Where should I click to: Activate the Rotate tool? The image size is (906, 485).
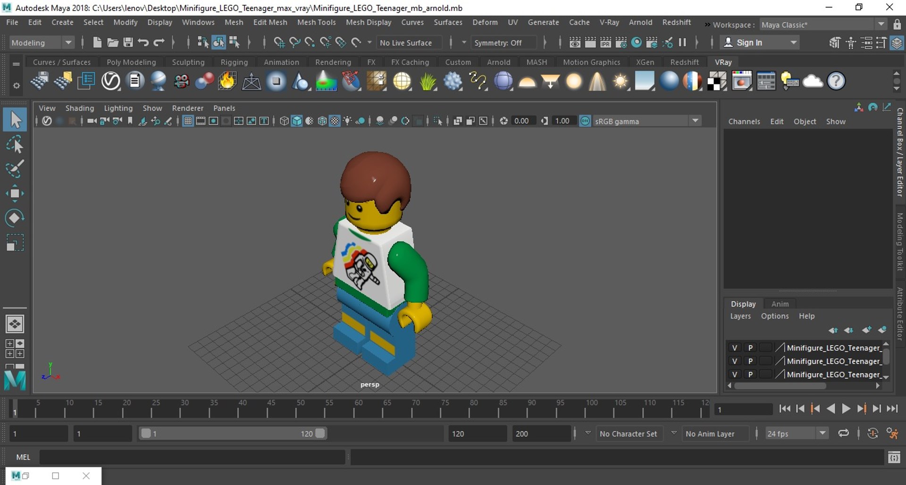pos(15,218)
